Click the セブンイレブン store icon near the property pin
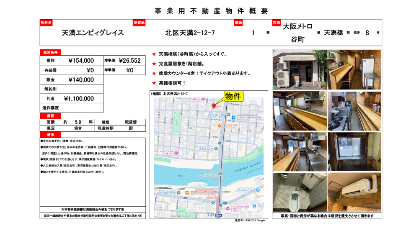The height and width of the screenshot is (251, 419). coord(228,114)
